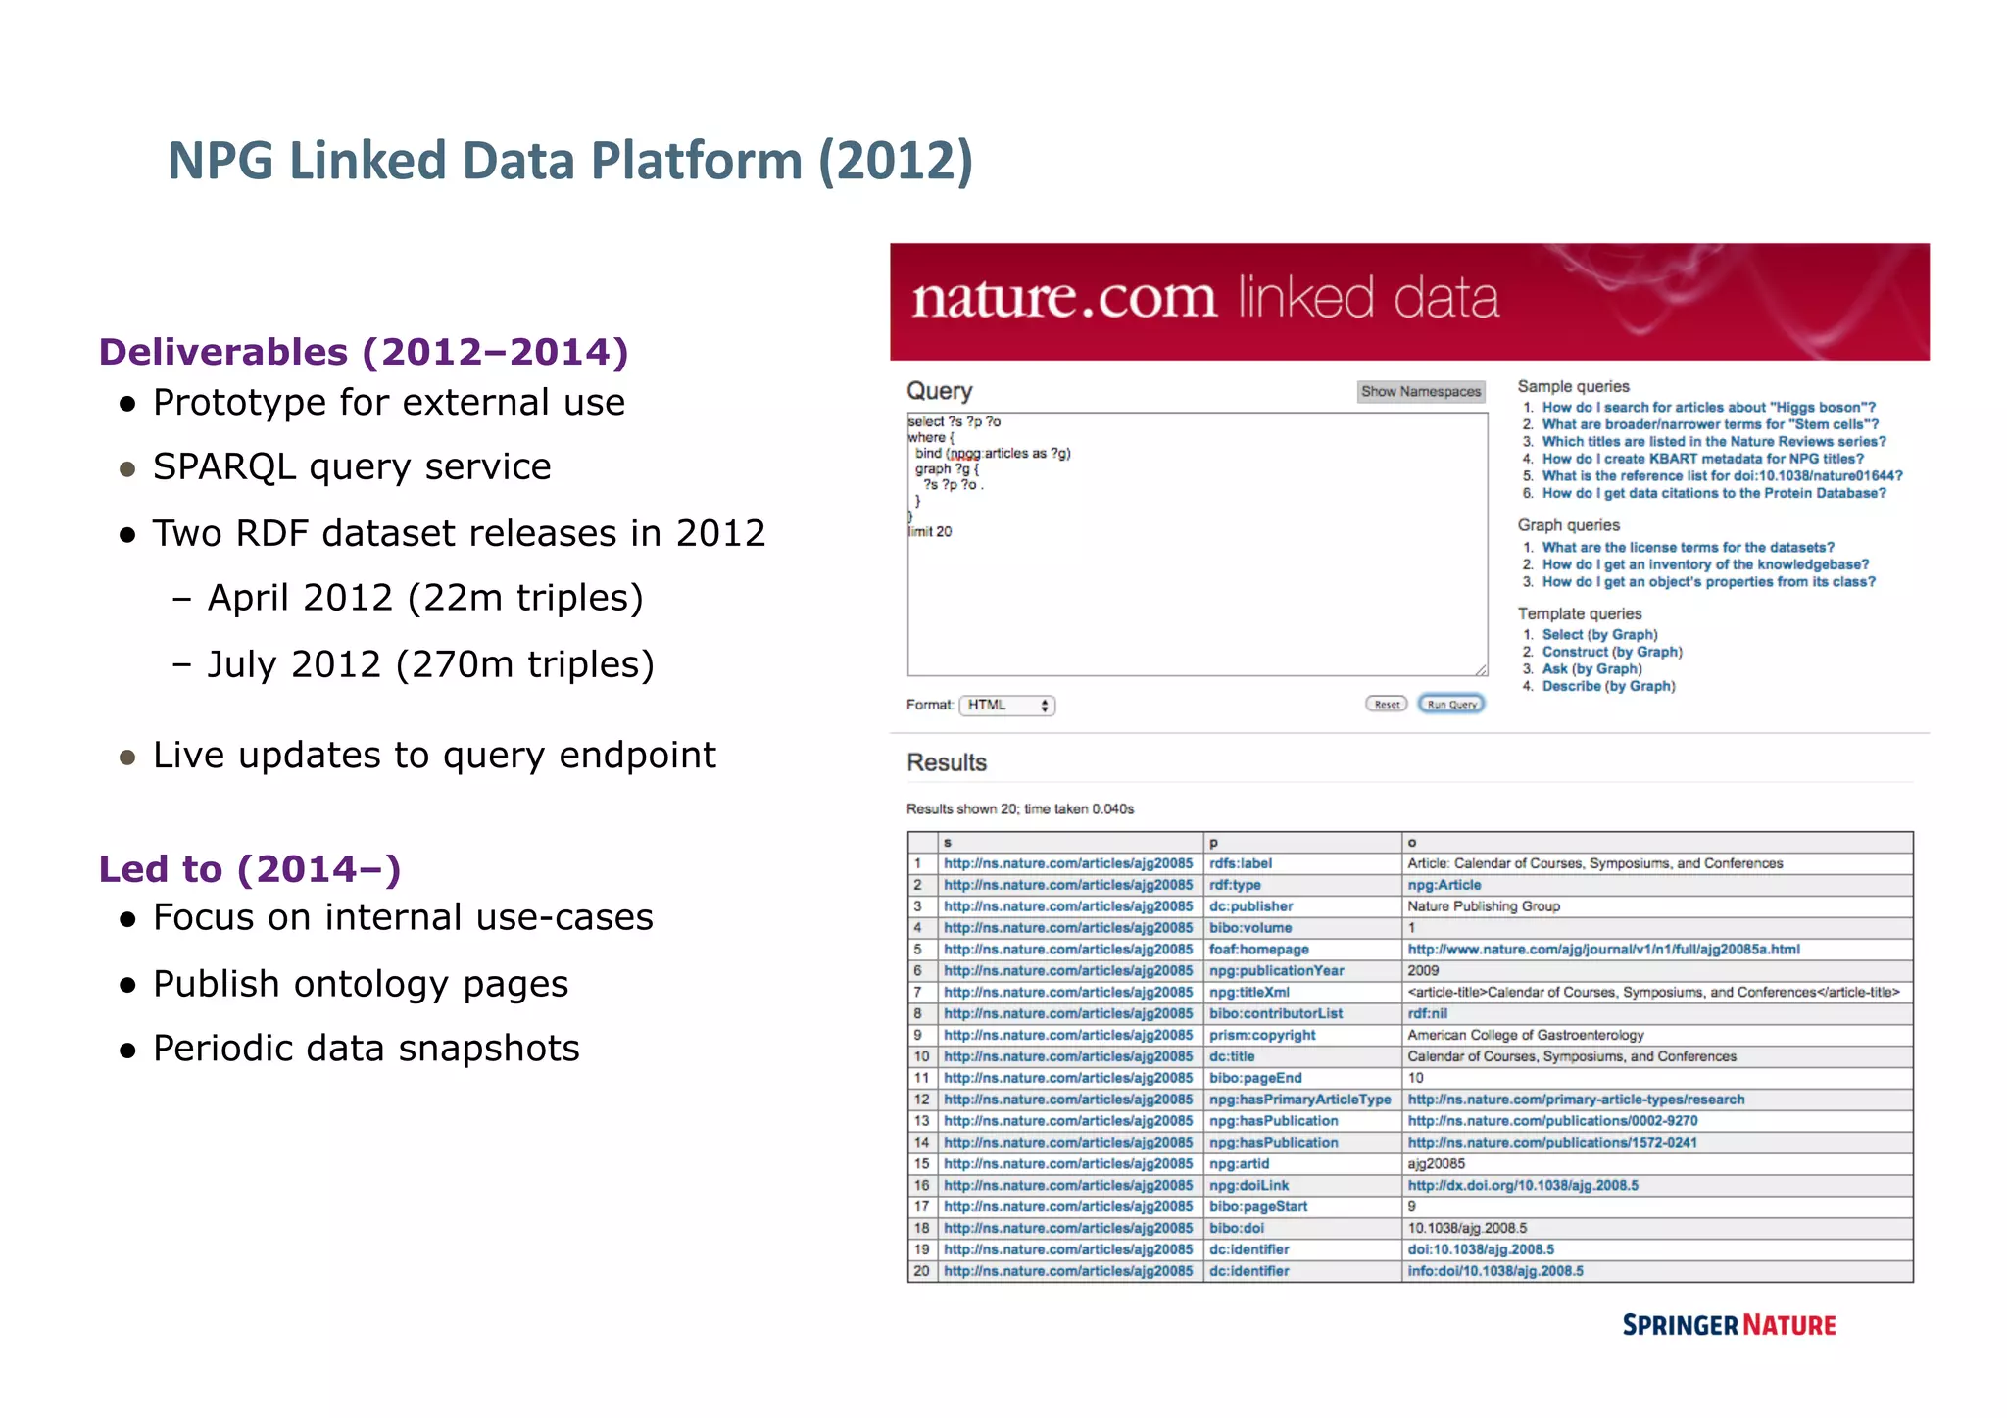Click the Springer Nature logo
The width and height of the screenshot is (2007, 1418).
(1729, 1326)
